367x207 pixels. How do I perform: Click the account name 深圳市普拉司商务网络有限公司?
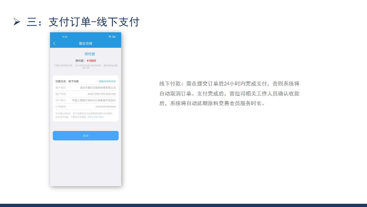[98, 87]
